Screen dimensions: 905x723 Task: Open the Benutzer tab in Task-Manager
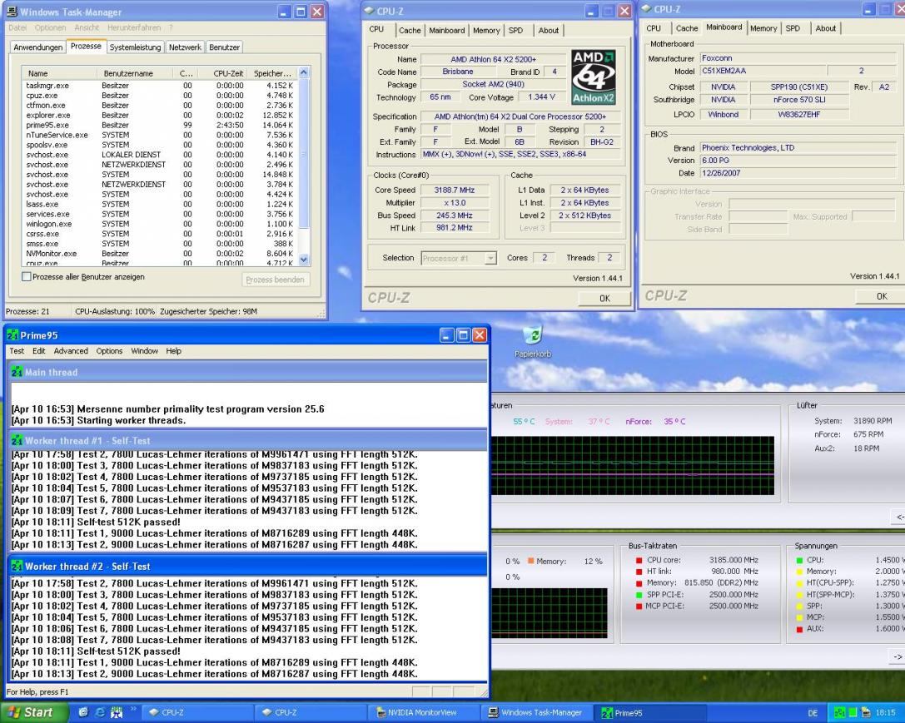pos(224,47)
